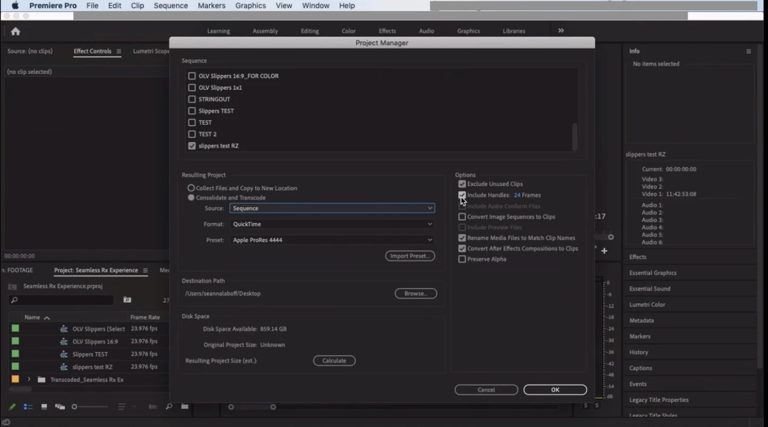Toggle the green pencil read/write icon
This screenshot has width=768, height=427.
click(x=12, y=407)
